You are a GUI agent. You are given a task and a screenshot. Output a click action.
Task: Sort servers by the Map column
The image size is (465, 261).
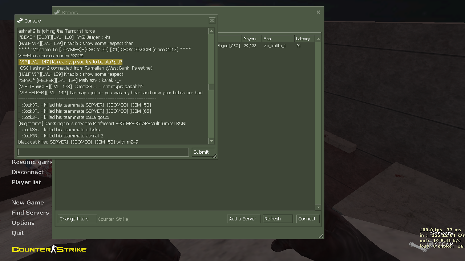(278, 39)
